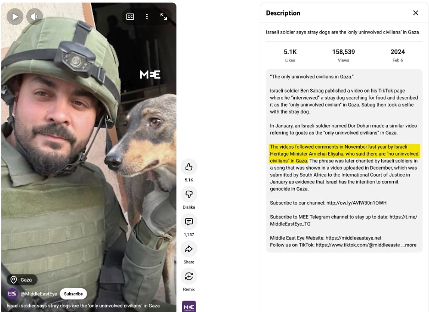Screen dimensions: 429x312
Task: Open the MEE Telegram channel link
Action: tap(344, 220)
